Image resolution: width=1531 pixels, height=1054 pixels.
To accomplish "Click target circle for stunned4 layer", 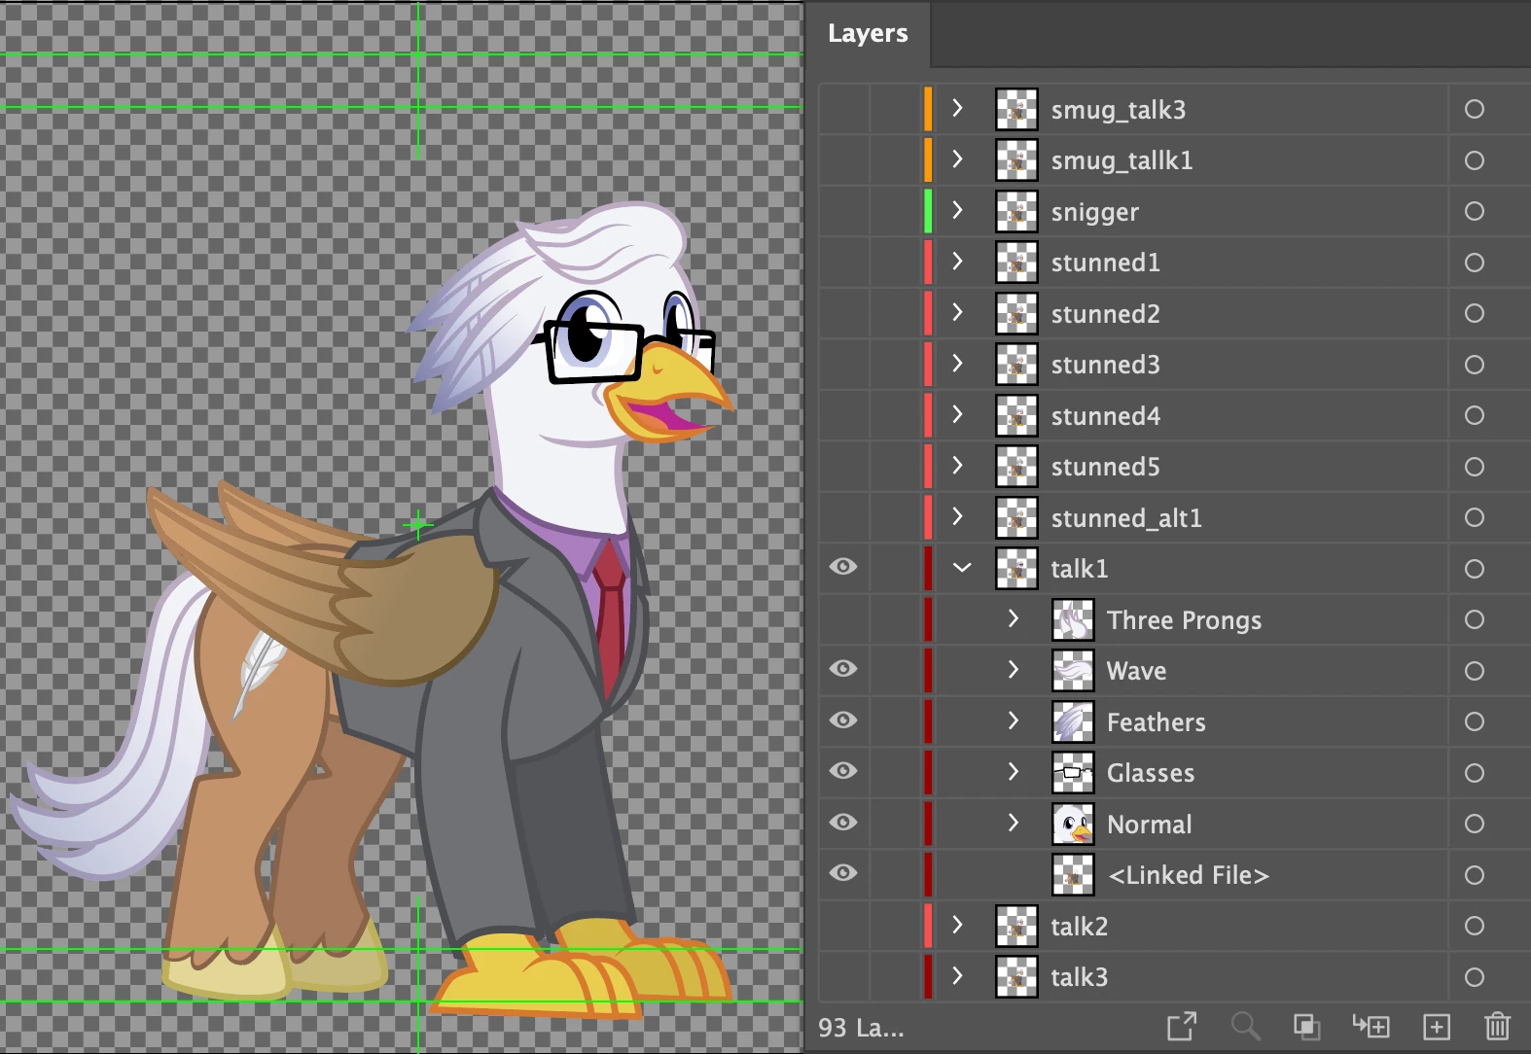I will coord(1475,415).
